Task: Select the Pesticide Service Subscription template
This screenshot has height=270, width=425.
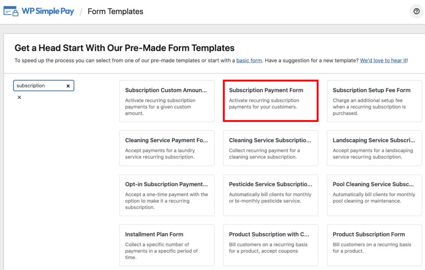Action: click(271, 195)
